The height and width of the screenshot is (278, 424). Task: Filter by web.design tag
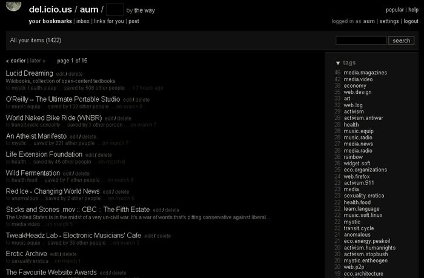click(x=357, y=92)
